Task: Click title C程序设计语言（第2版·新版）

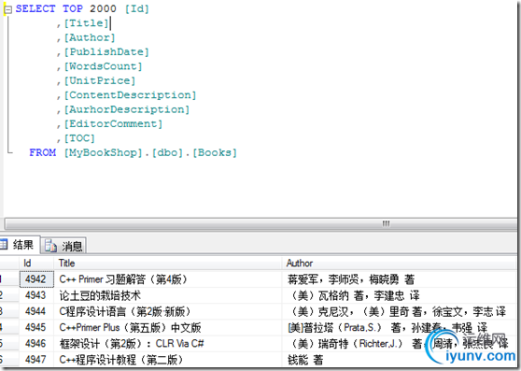Action: pos(125,311)
